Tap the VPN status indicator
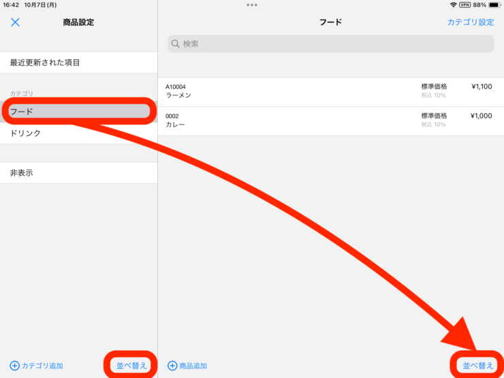Image resolution: width=504 pixels, height=378 pixels. (x=464, y=5)
